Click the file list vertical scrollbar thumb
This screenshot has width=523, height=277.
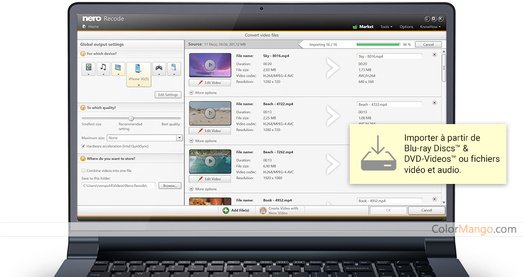444,68
